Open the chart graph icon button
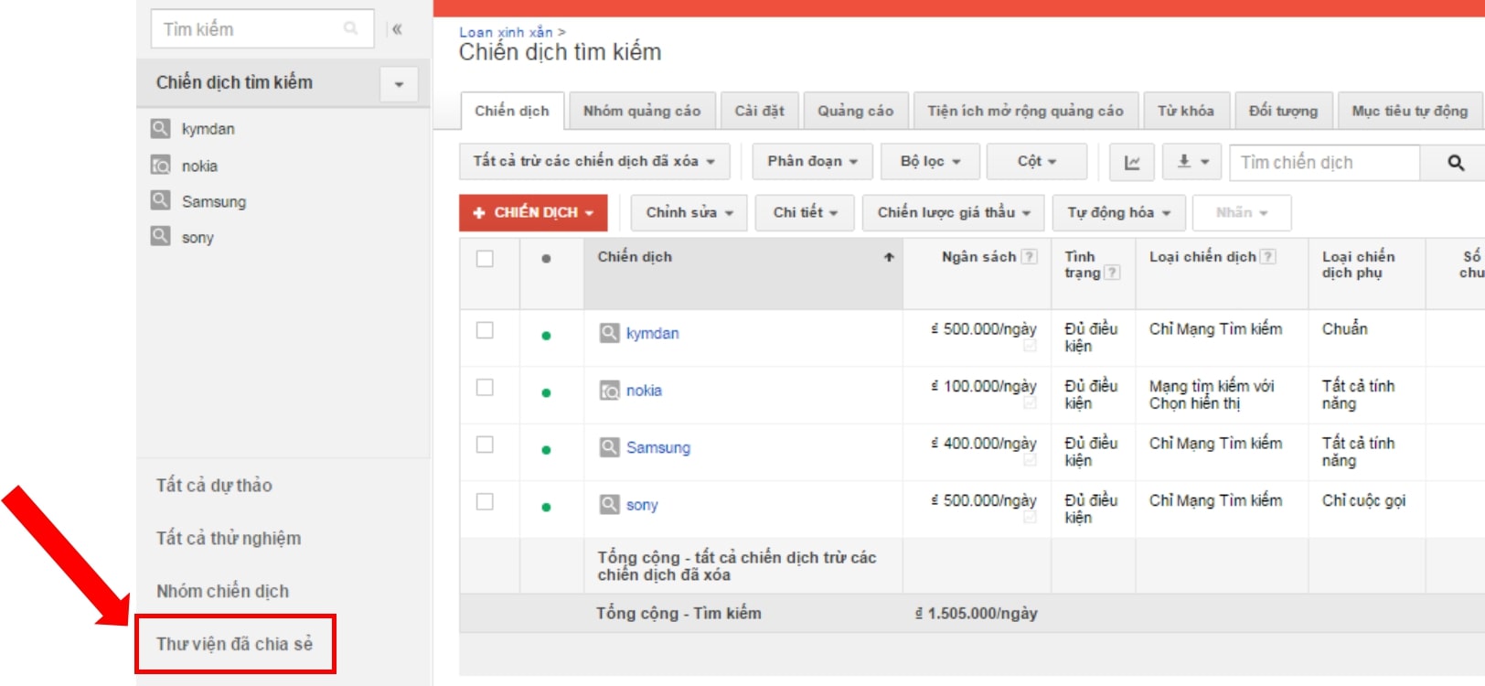The height and width of the screenshot is (686, 1485). (1132, 162)
